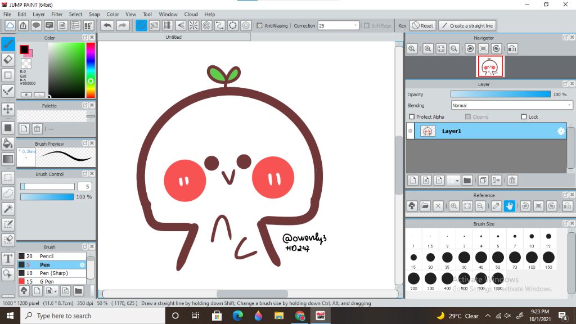Duplicate layer icon in Layer panel

tap(483, 181)
